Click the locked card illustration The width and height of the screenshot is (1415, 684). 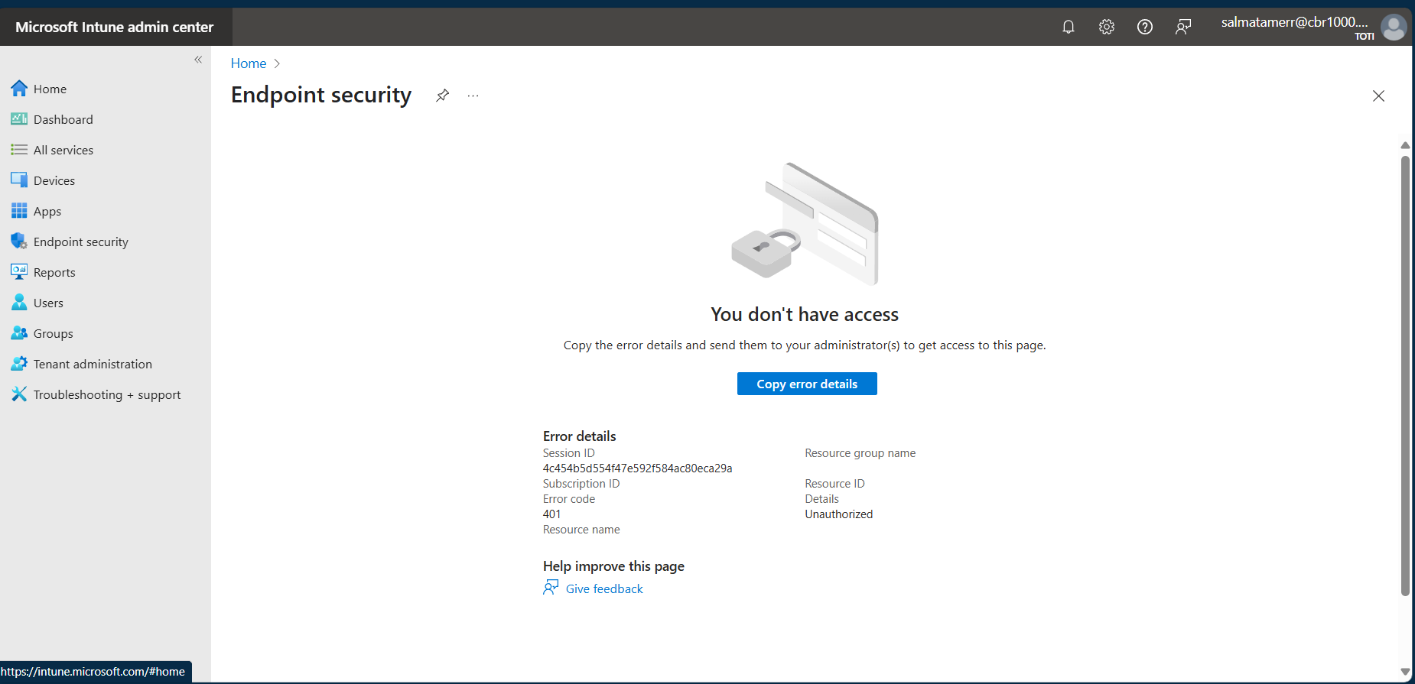pyautogui.click(x=805, y=223)
